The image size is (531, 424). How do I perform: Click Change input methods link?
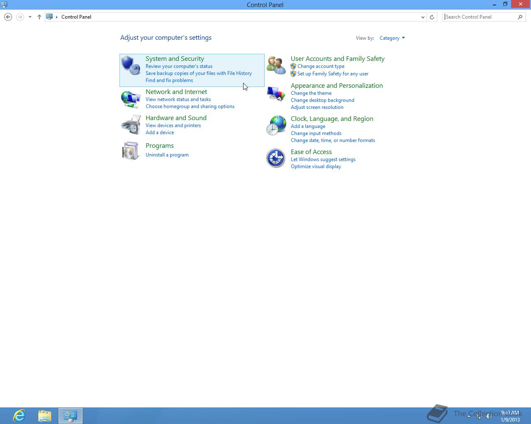point(316,133)
